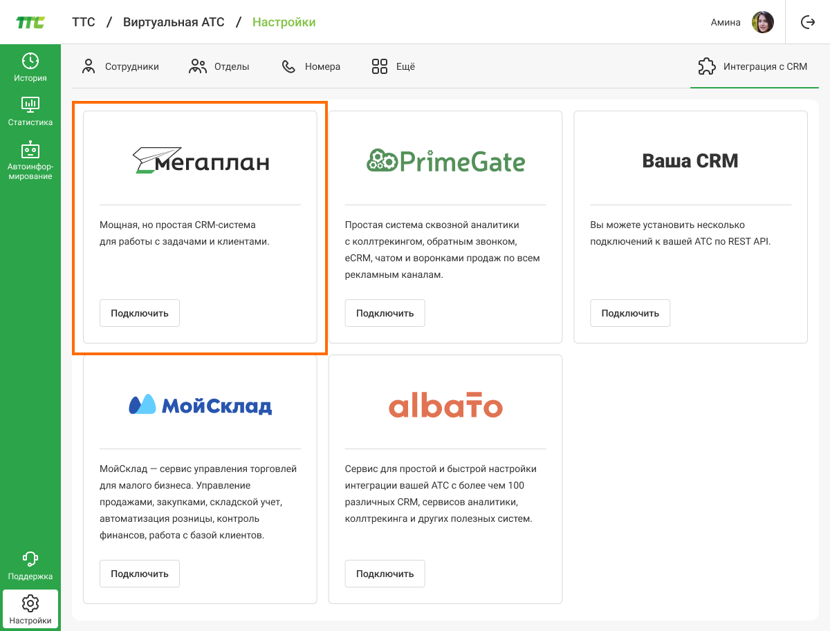Click the albato logo

click(445, 404)
